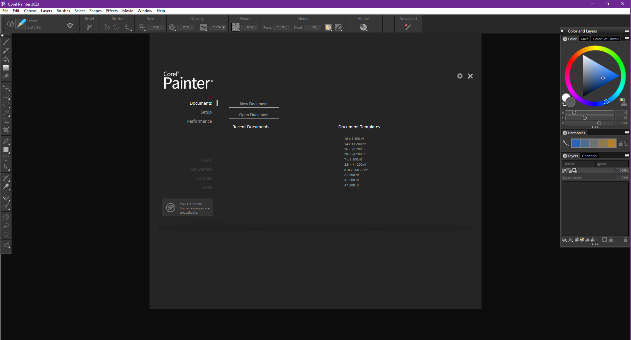Select the Shape Selection arrow tool

6,167
